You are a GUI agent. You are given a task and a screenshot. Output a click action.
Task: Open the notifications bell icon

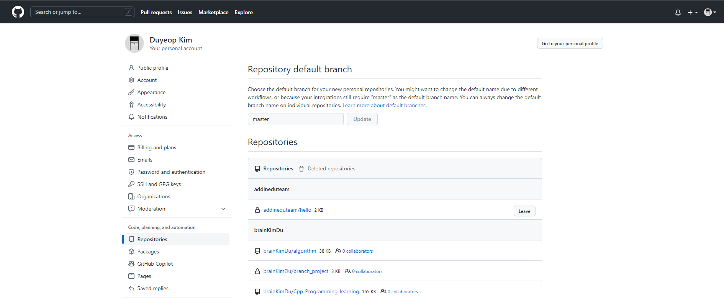click(x=678, y=12)
